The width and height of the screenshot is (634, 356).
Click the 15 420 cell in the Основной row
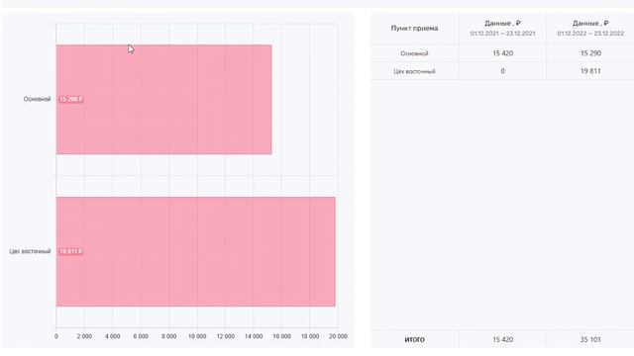tap(502, 53)
